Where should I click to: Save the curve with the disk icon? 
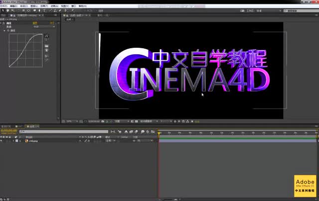click(x=46, y=50)
